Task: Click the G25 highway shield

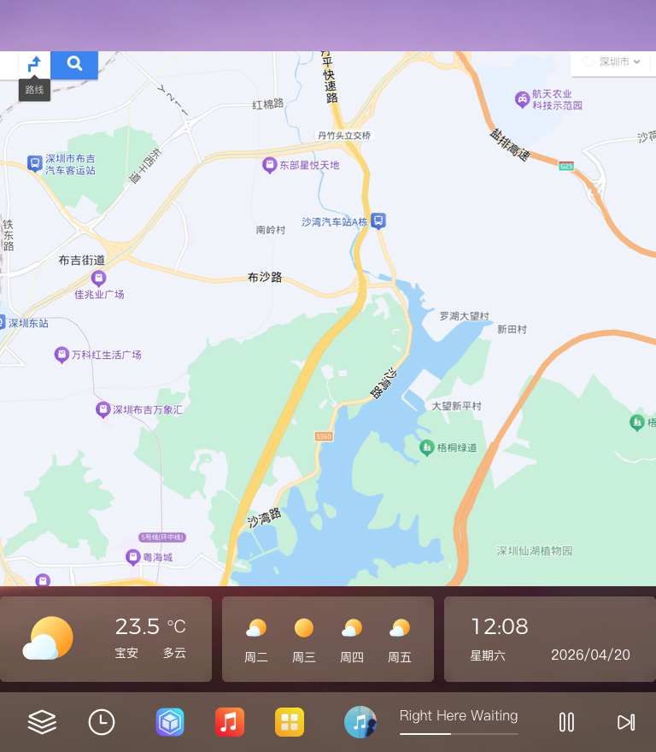Action: click(x=566, y=167)
